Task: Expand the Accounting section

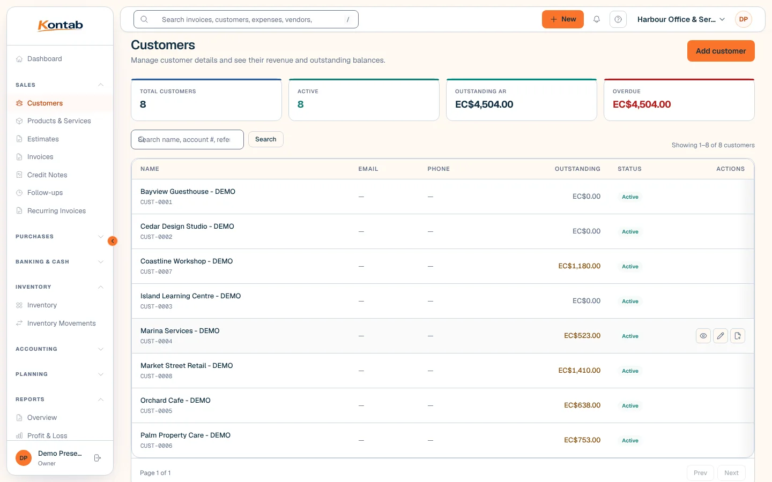Action: (x=60, y=349)
